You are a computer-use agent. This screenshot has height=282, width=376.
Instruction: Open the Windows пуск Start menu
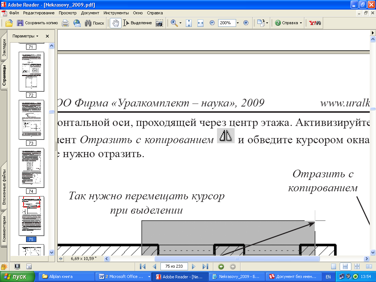click(x=17, y=276)
